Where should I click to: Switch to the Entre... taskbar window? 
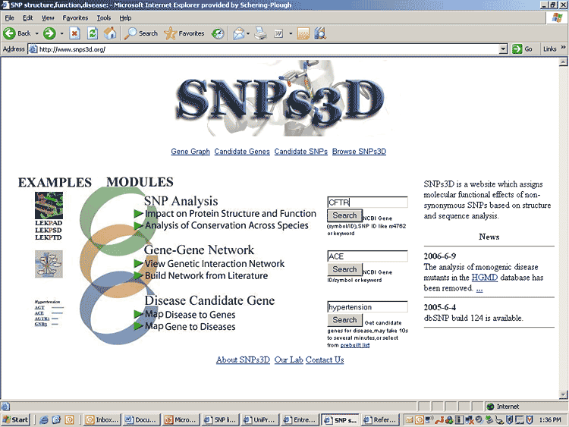pyautogui.click(x=300, y=419)
